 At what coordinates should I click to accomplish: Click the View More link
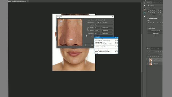click(x=156, y=36)
